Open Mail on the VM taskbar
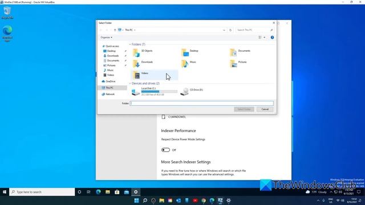 click(x=127, y=192)
